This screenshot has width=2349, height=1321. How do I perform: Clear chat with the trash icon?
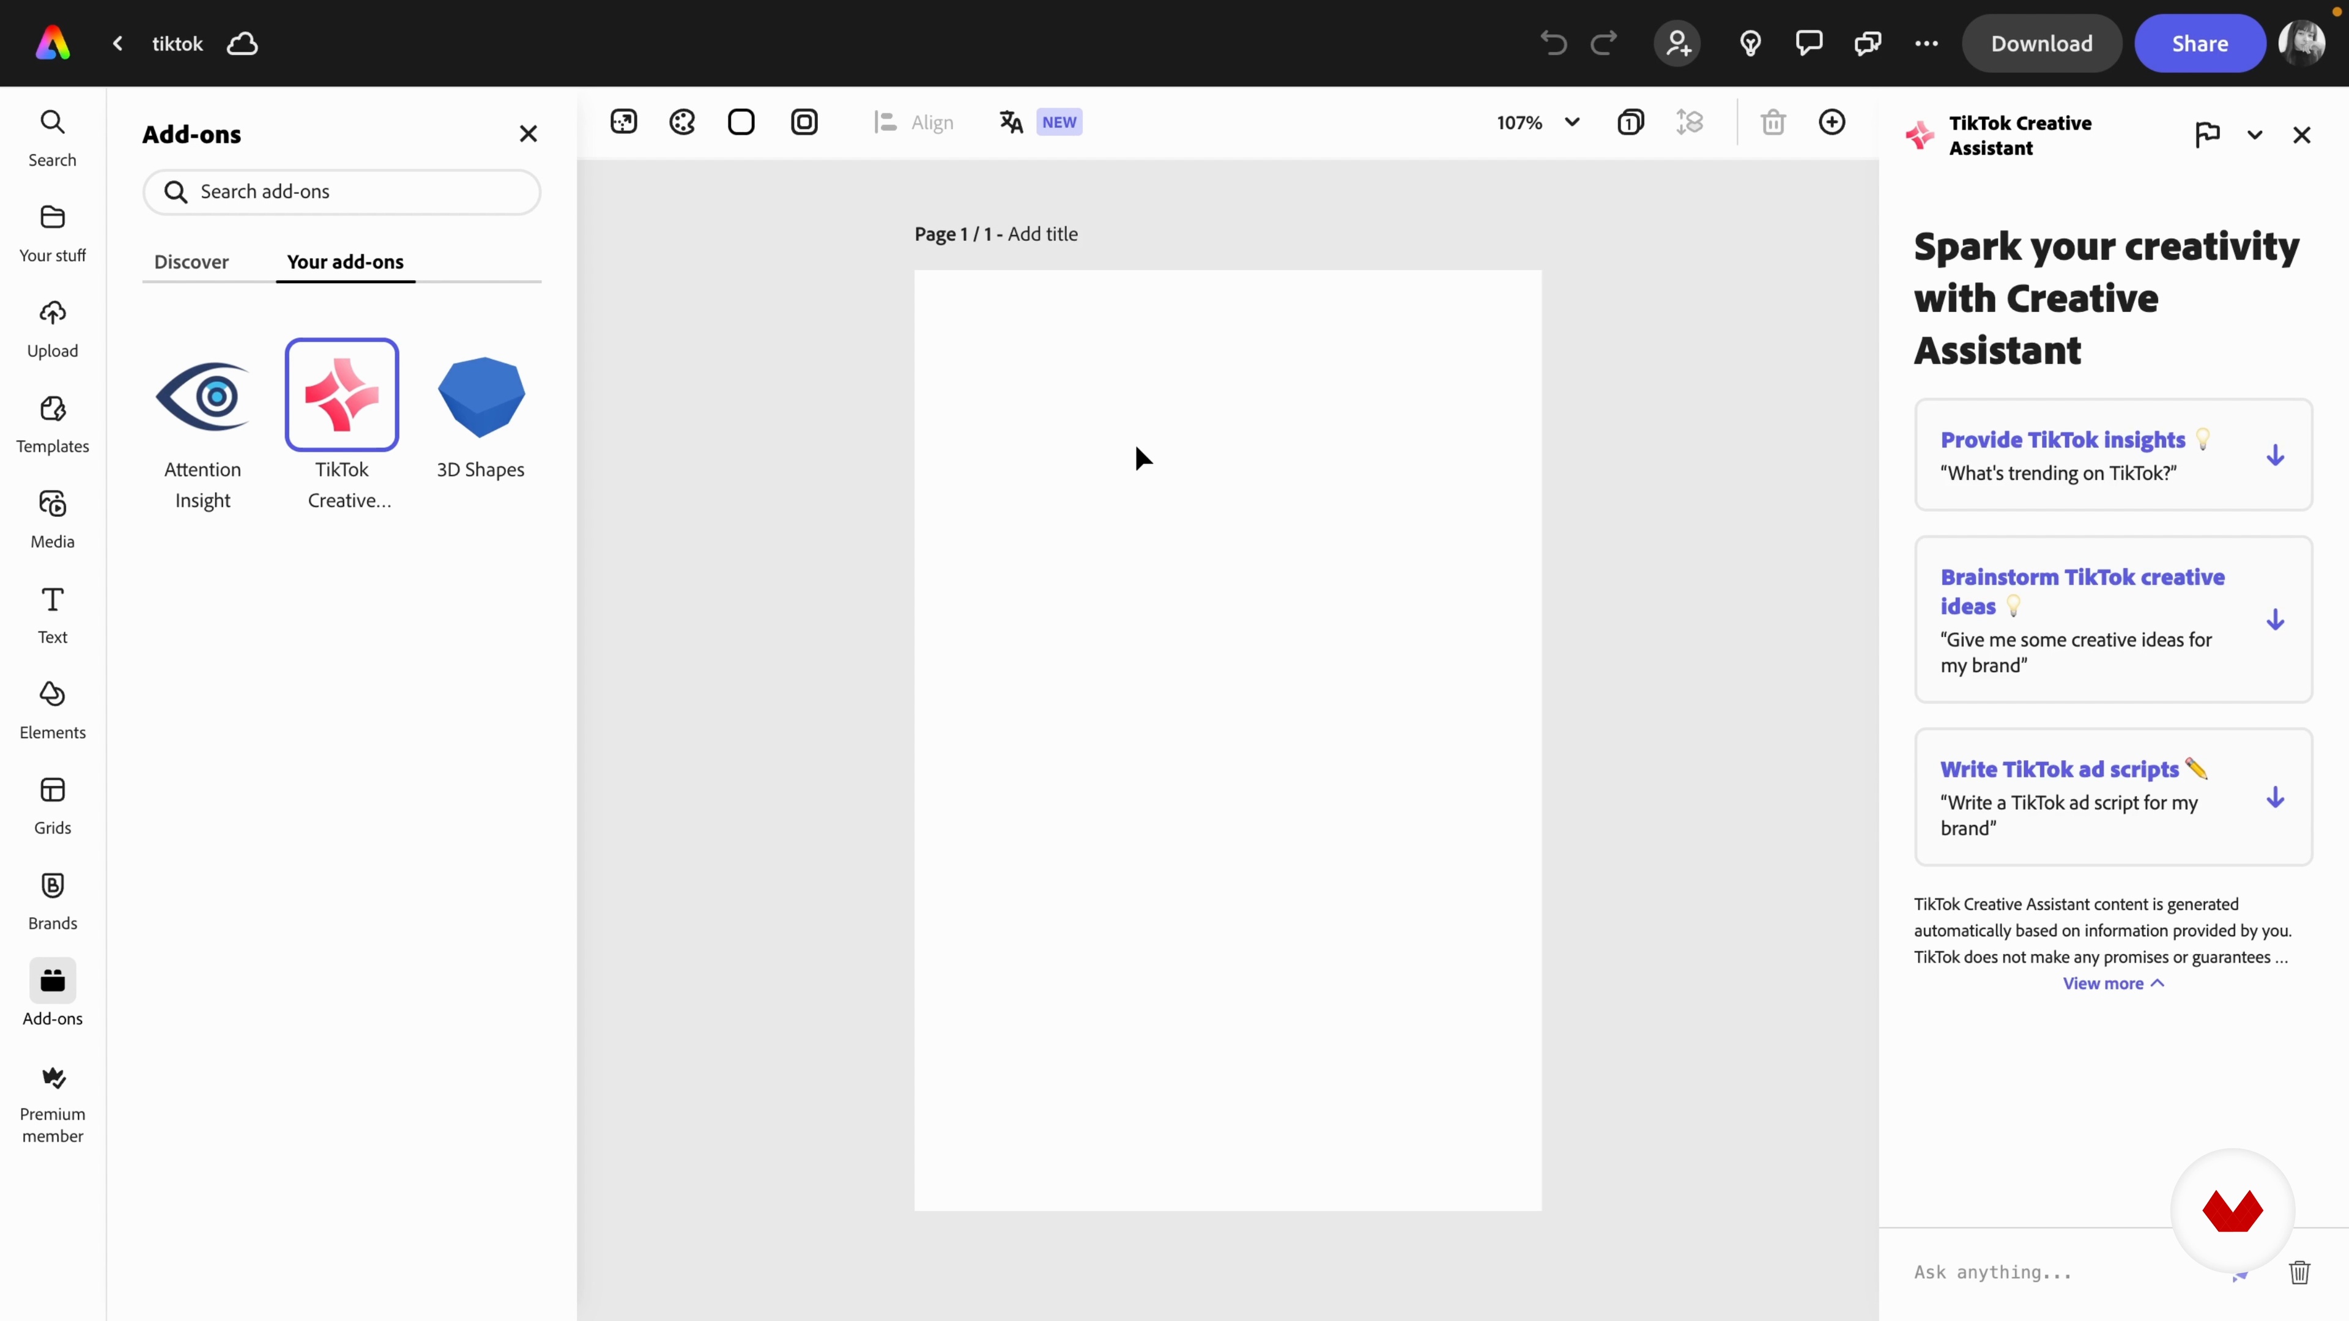2299,1272
